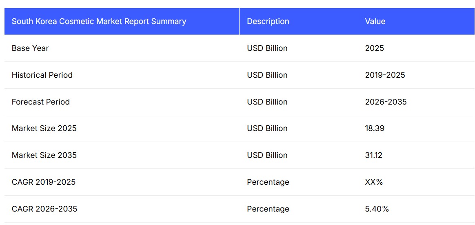Click the 'Market Size 2035' row label
The width and height of the screenshot is (475, 225).
(x=44, y=155)
